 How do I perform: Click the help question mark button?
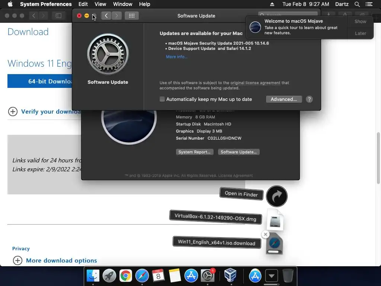click(x=309, y=99)
